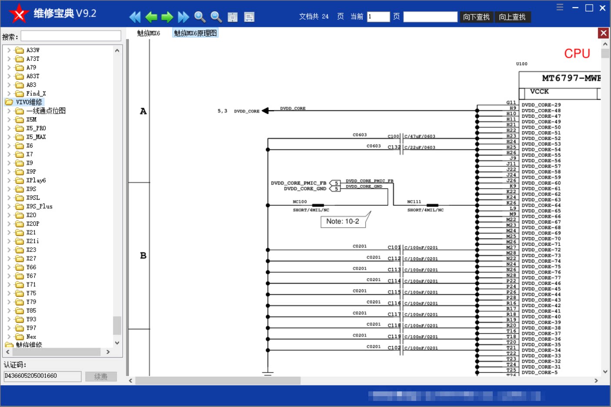This screenshot has width=611, height=407.
Task: Click the folder icon next to X23
Action: click(20, 250)
